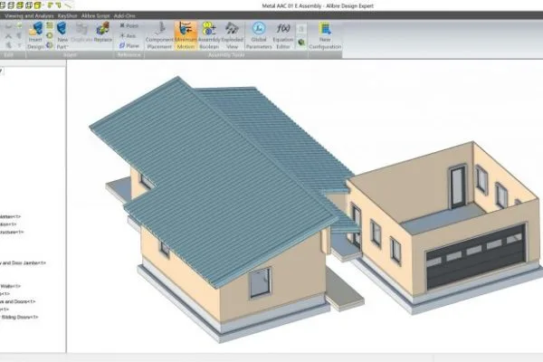Create a New Configuration

(325, 35)
